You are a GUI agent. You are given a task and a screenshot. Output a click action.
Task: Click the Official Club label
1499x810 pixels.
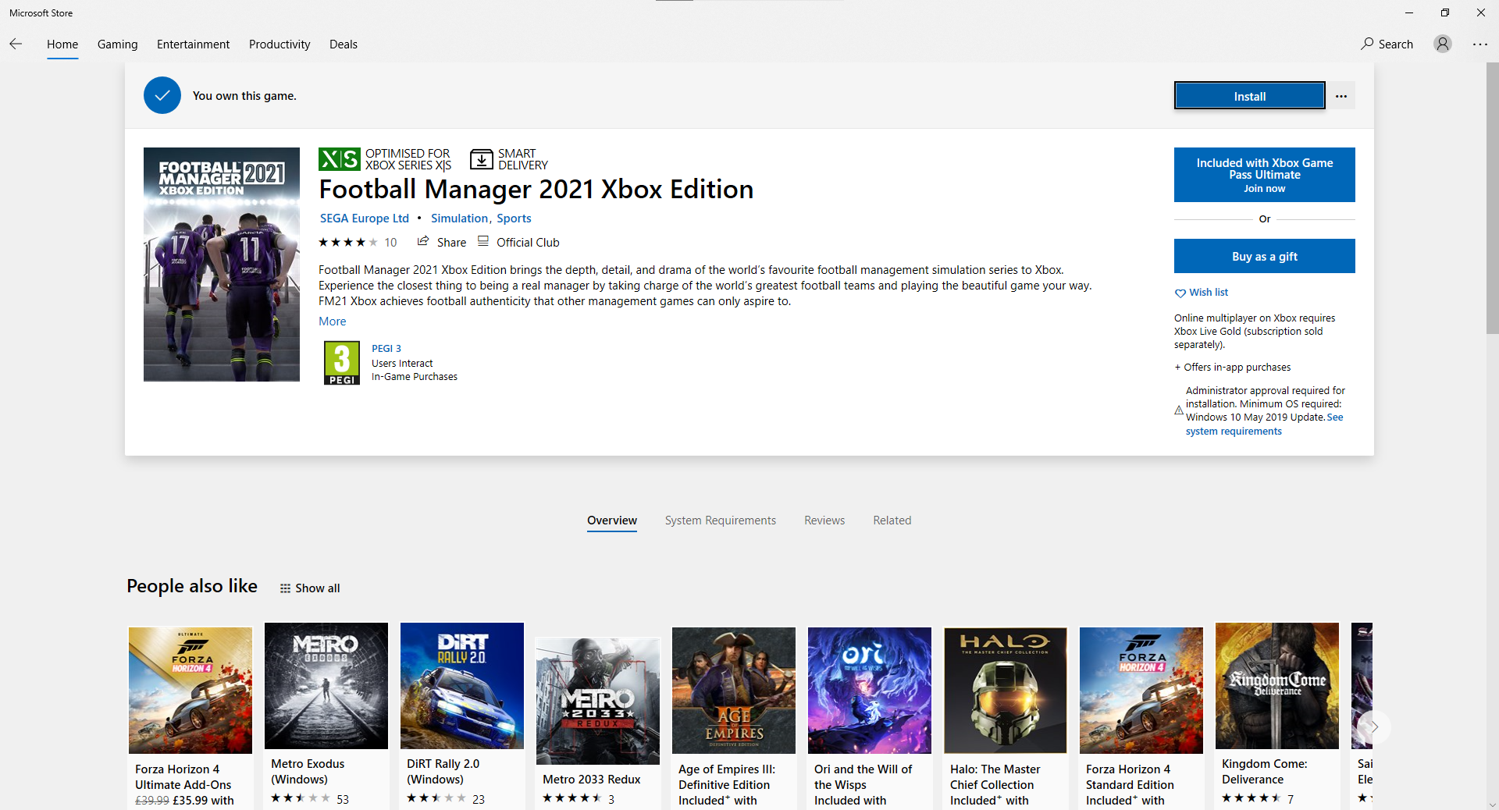tap(528, 243)
